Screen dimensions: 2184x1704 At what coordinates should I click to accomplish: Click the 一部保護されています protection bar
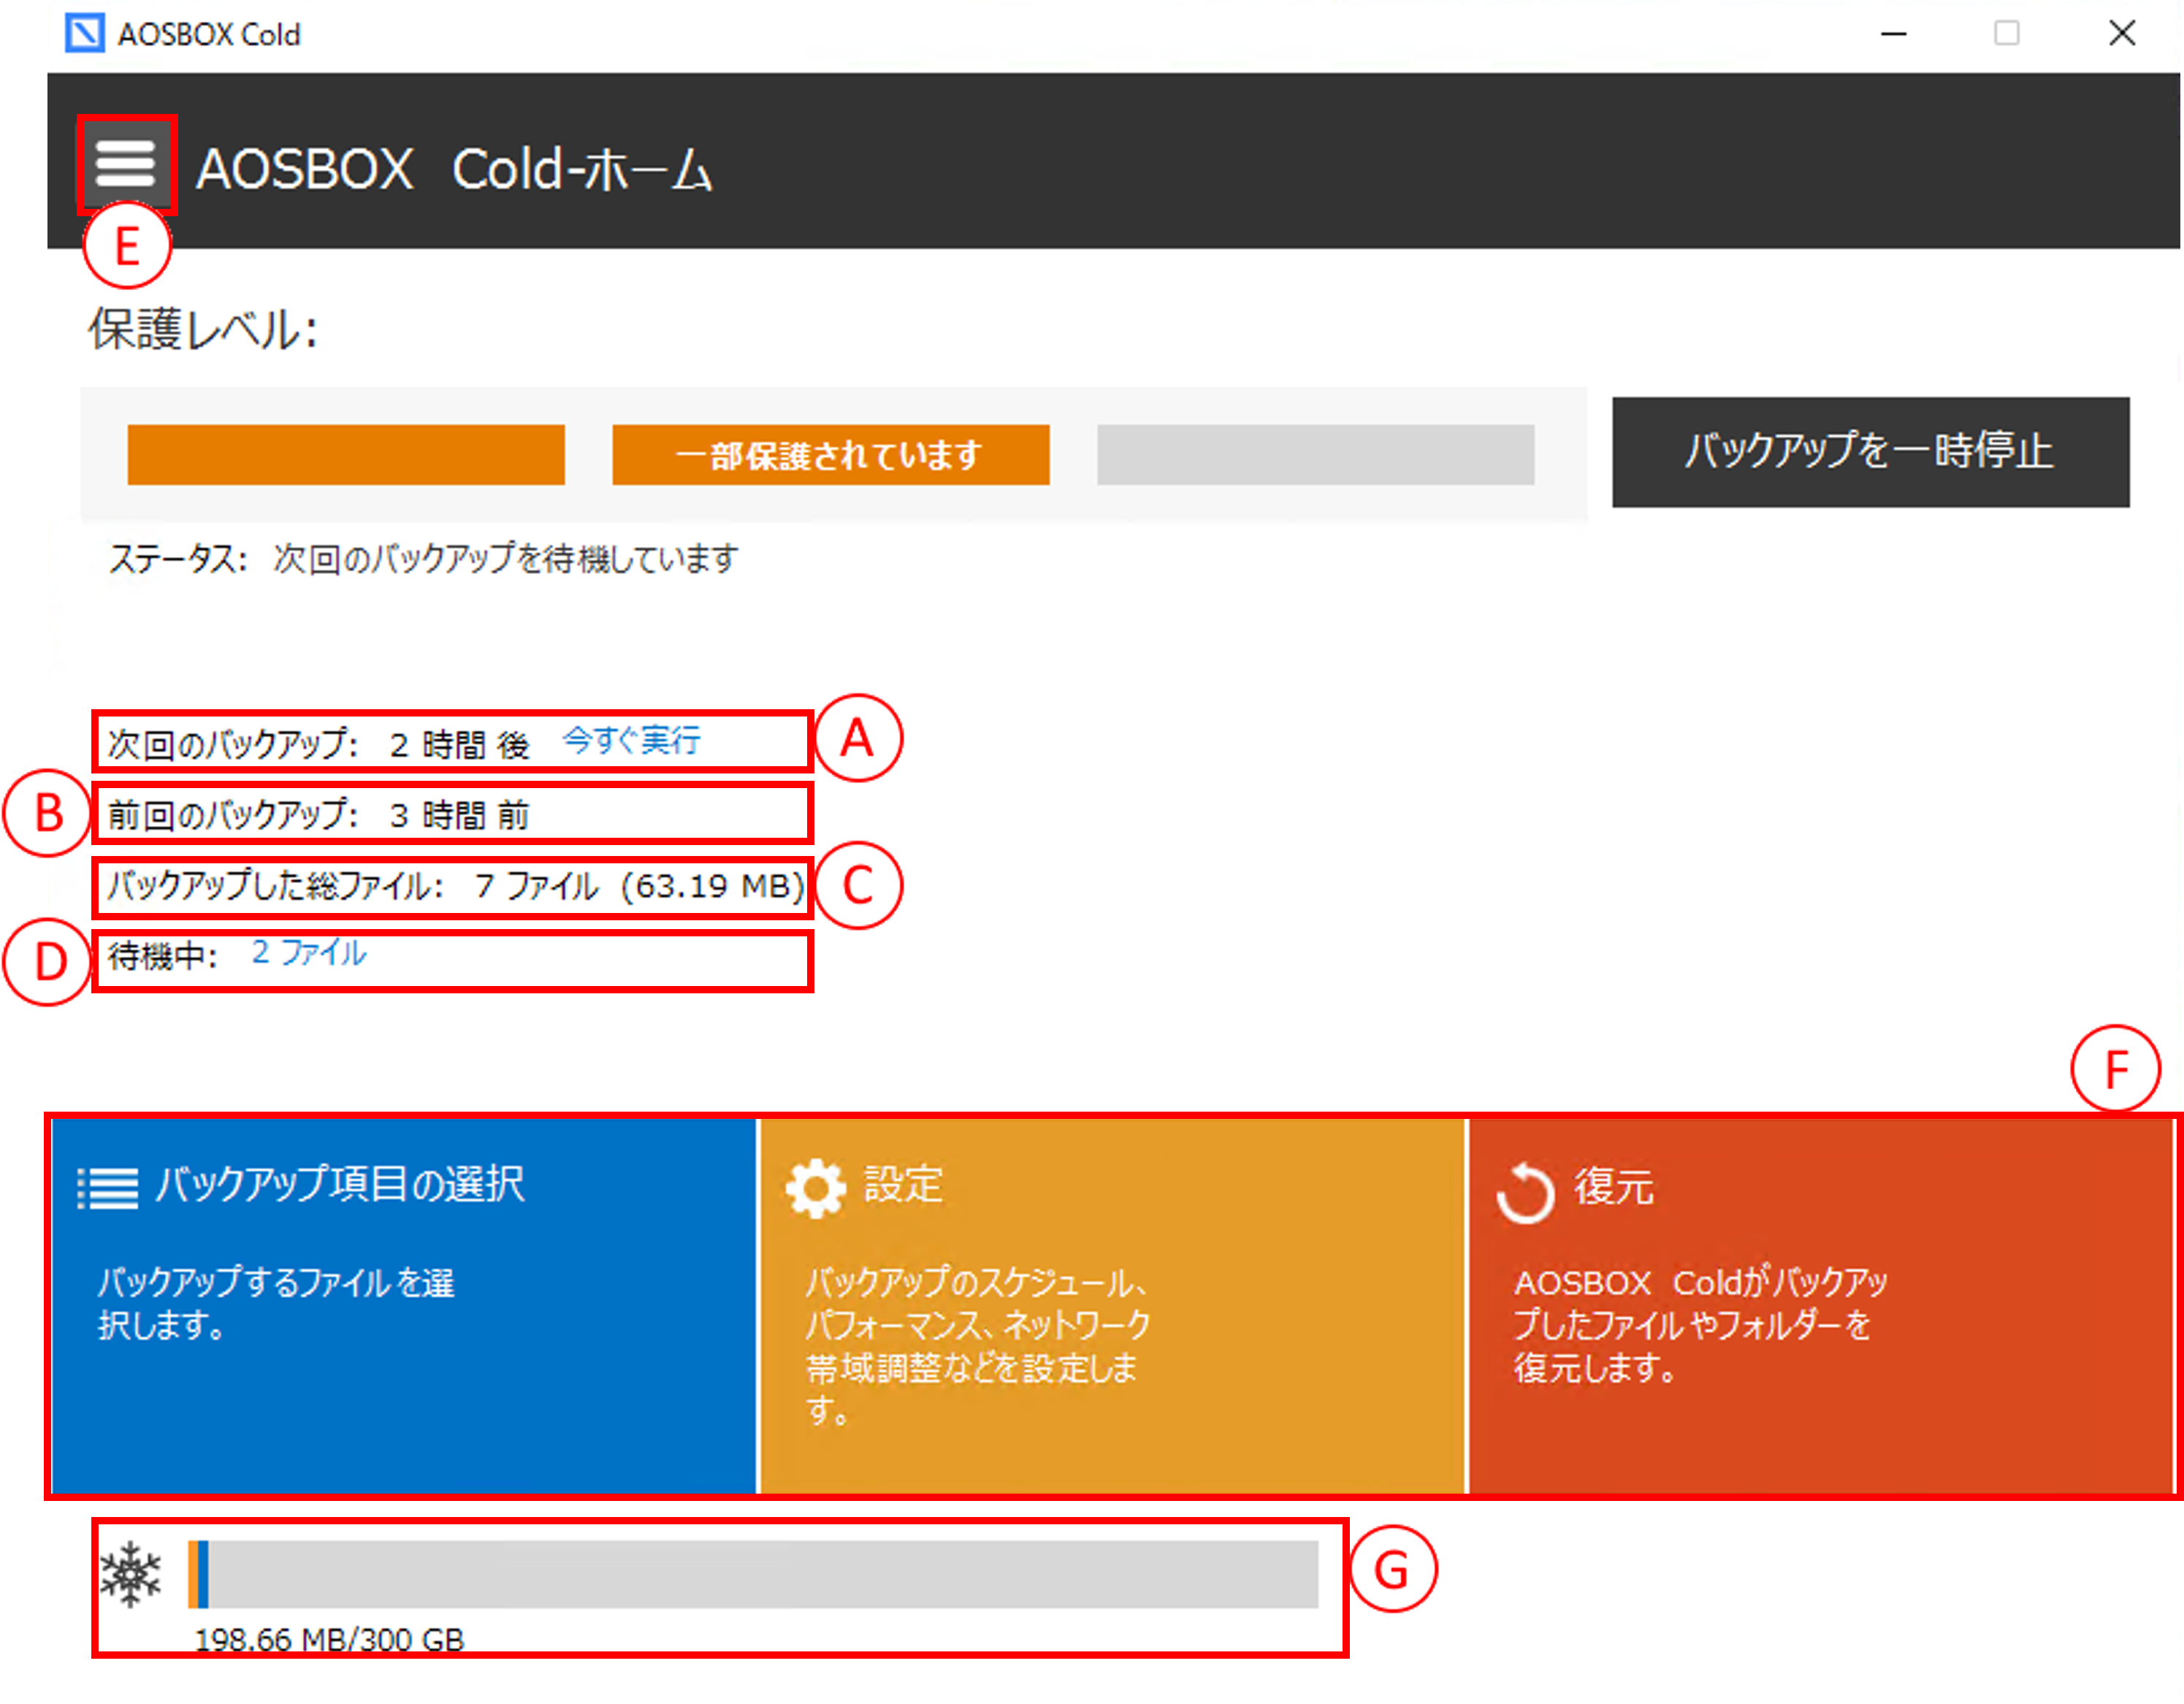click(830, 455)
